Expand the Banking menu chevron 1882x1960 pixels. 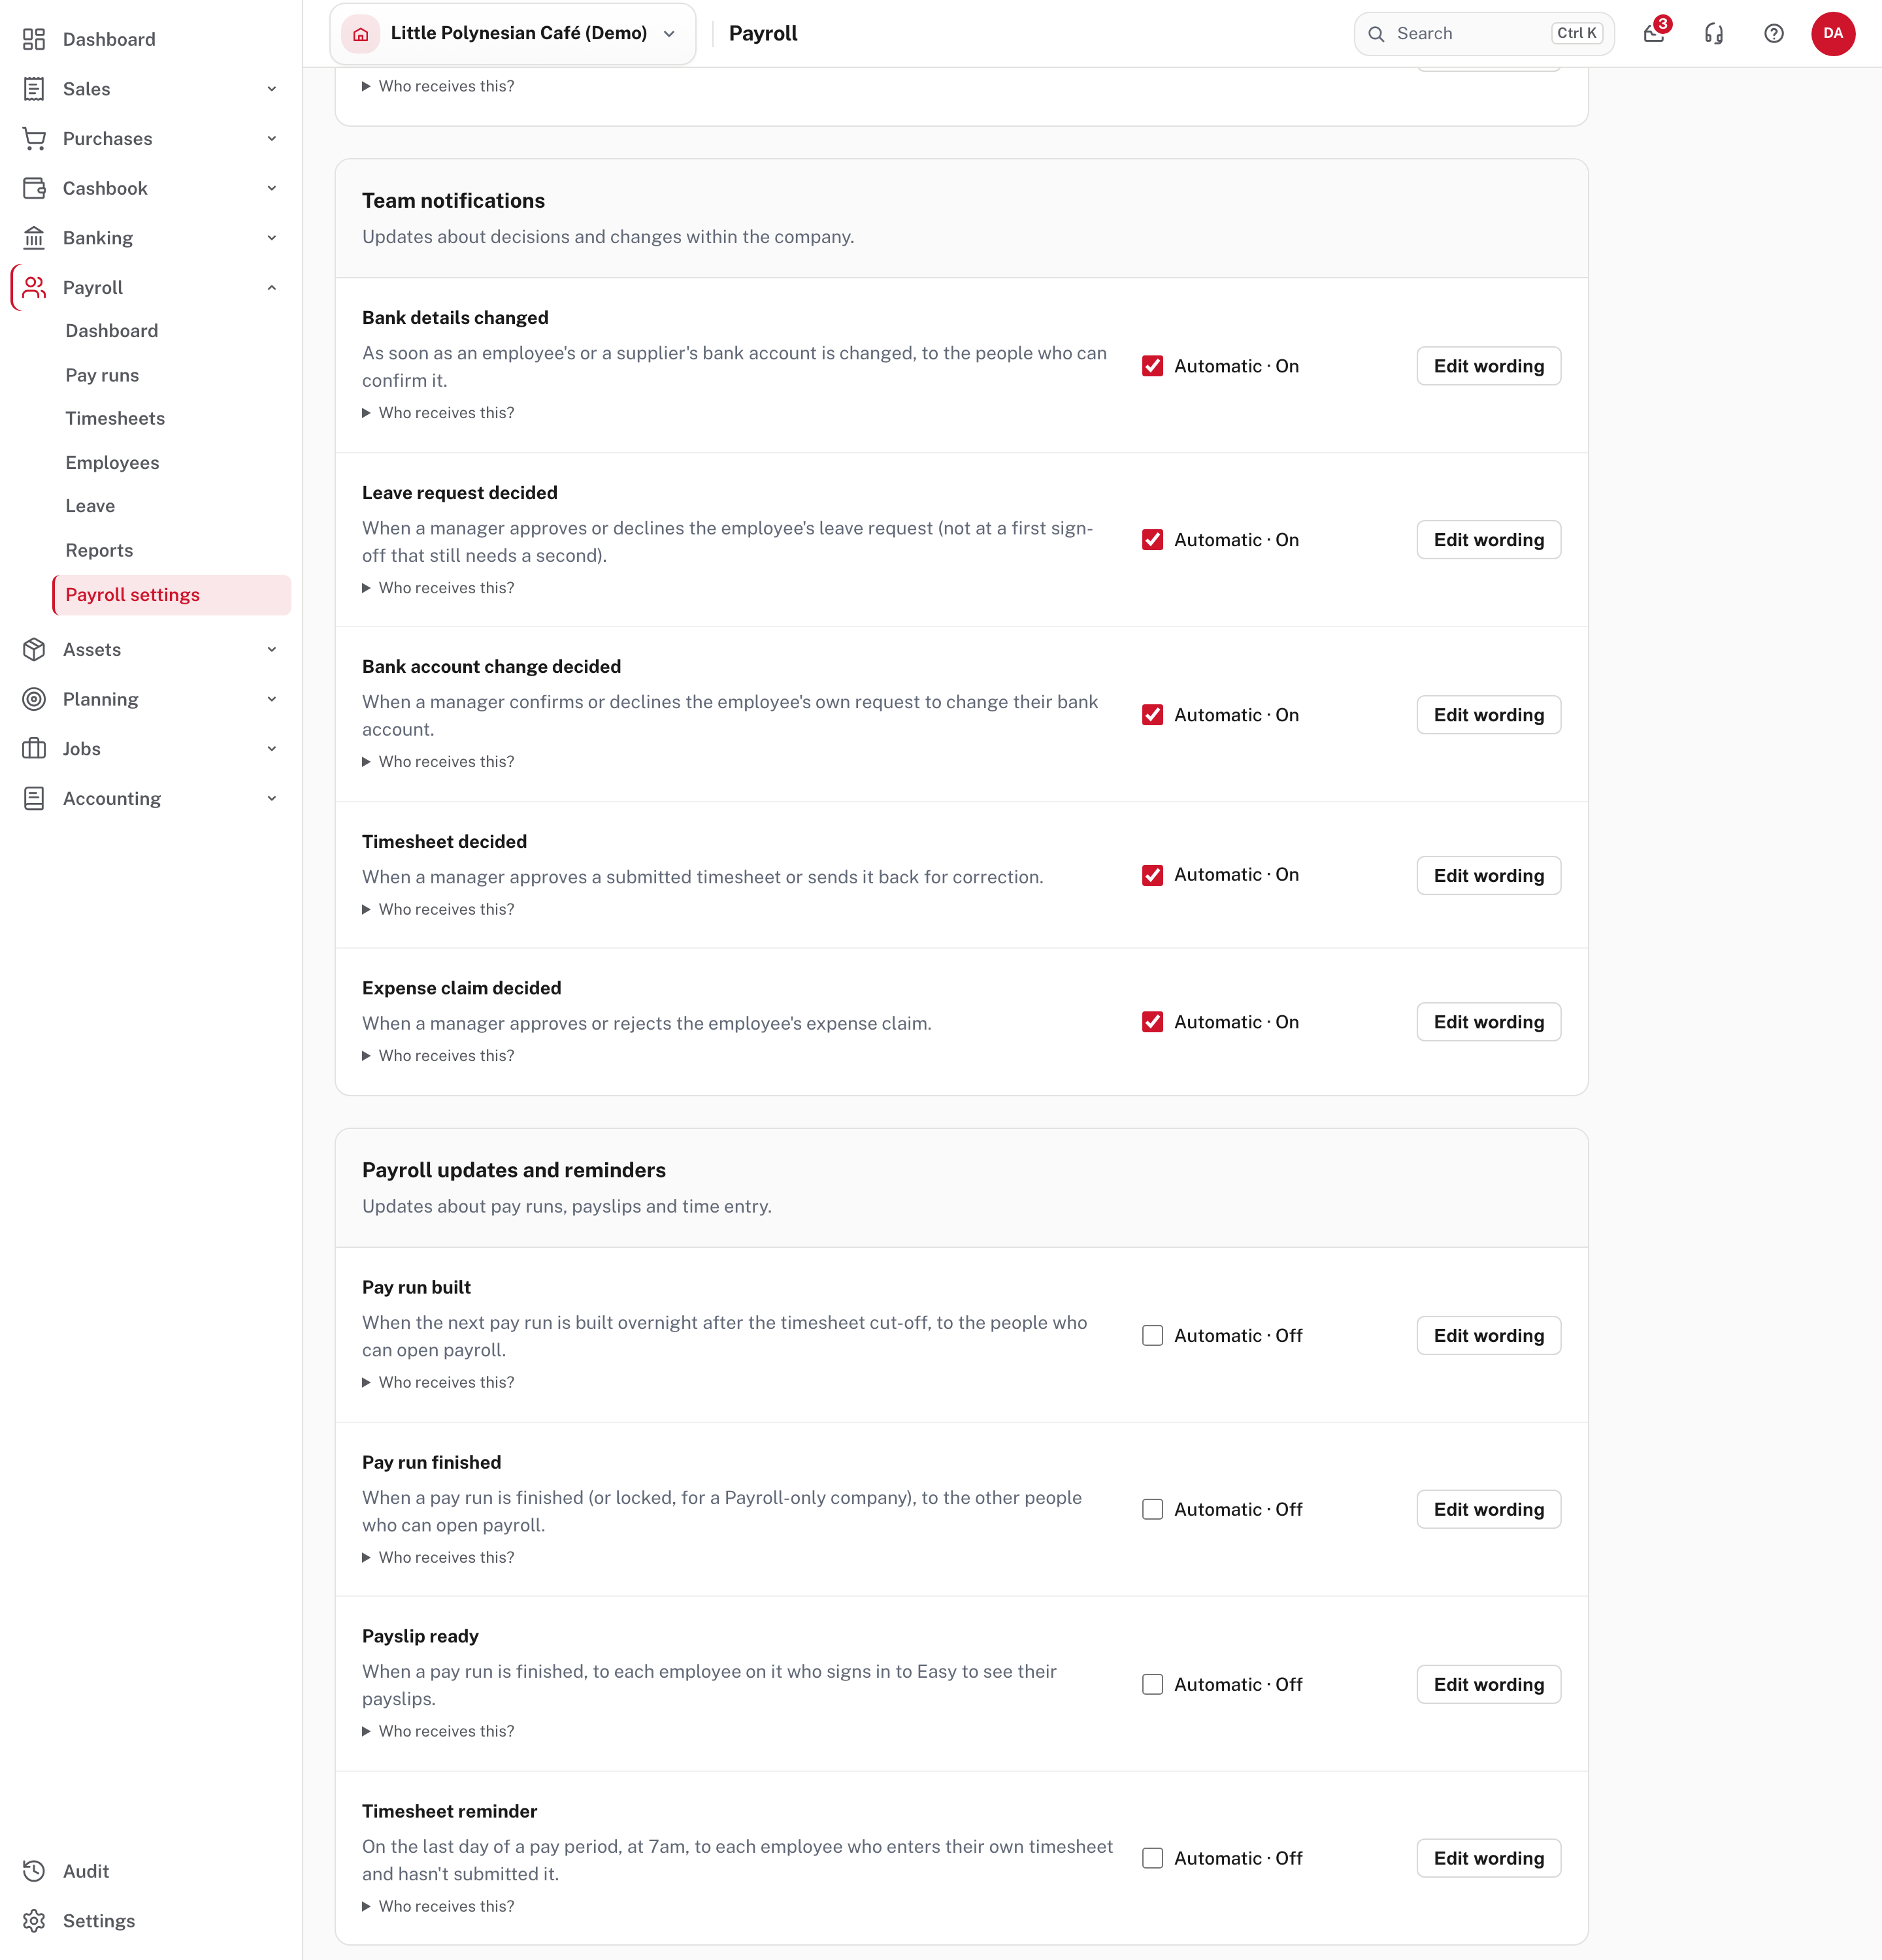272,238
